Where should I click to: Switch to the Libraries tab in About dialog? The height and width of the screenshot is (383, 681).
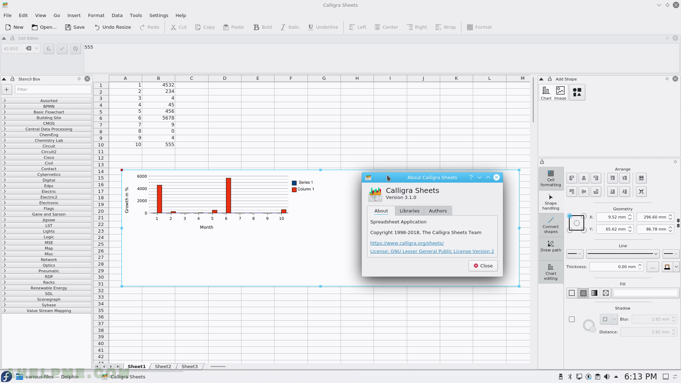tap(409, 211)
